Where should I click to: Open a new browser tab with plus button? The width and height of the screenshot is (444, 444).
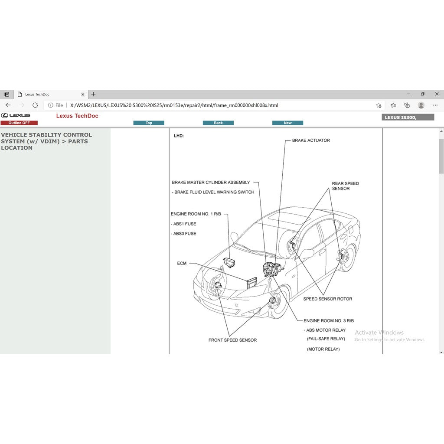click(x=93, y=94)
